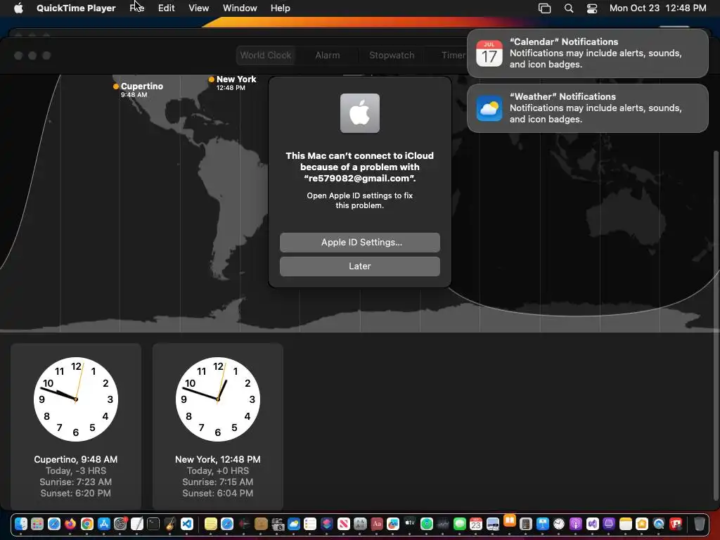The image size is (720, 540).
Task: Open Calculator from the Dock
Action: (526, 523)
